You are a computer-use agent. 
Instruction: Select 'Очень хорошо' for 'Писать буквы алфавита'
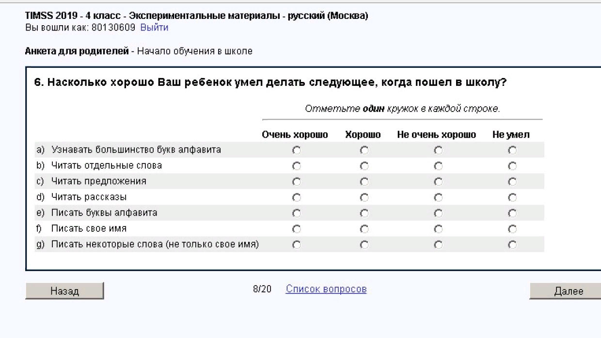point(297,213)
